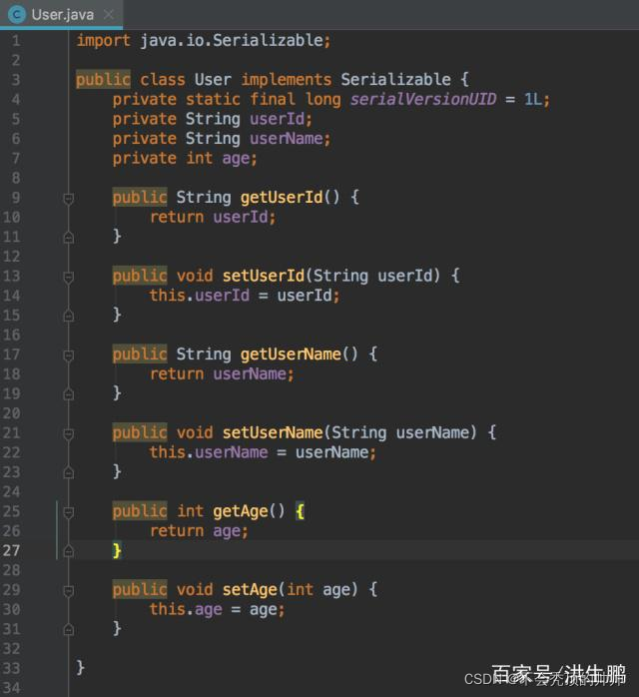Select the User.java editor tab
The width and height of the screenshot is (639, 697).
[x=61, y=15]
